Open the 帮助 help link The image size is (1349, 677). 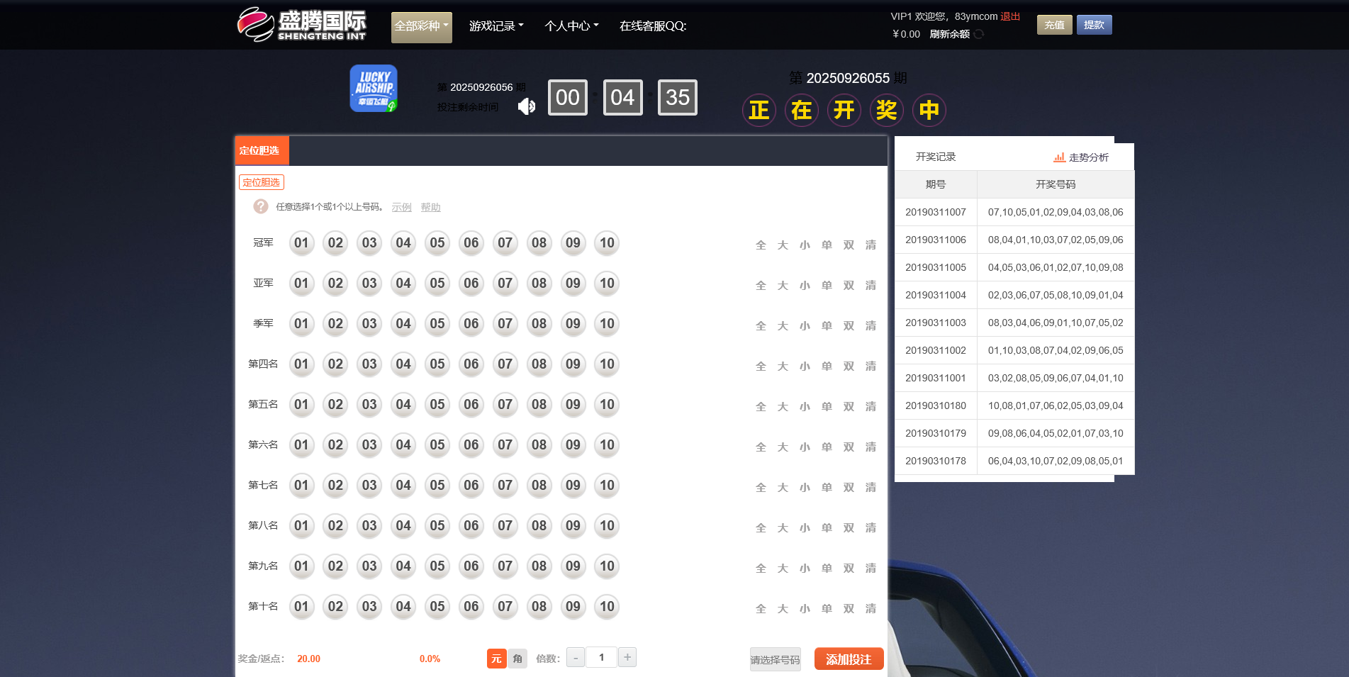click(430, 207)
